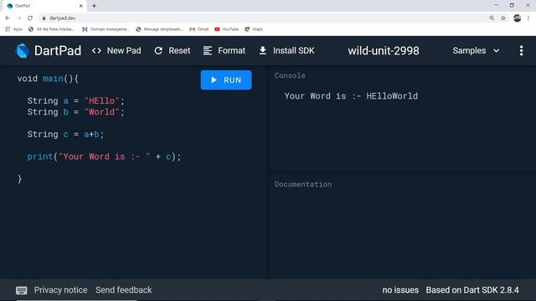Click the Reset button label

coord(179,50)
